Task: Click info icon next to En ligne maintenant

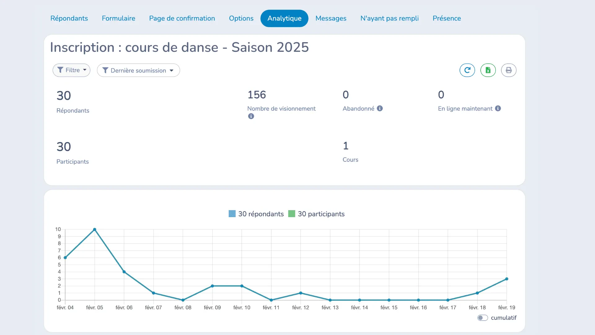Action: pyautogui.click(x=498, y=108)
